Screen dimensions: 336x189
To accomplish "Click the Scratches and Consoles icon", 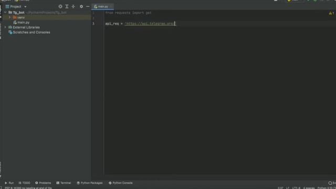I will 10,33.
